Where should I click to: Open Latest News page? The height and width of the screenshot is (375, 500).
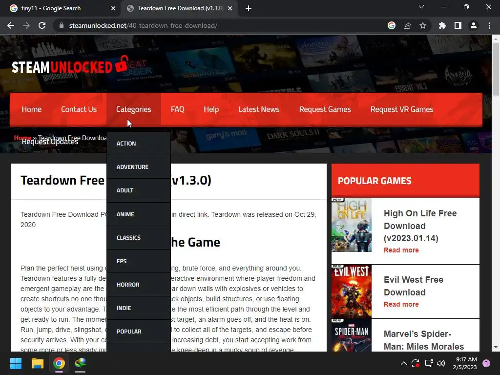259,109
